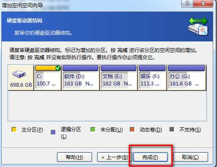Viewport: 217px width, 167px height.
Task: Click the orange 动态卷(D) legend swatch
Action: 132,129
